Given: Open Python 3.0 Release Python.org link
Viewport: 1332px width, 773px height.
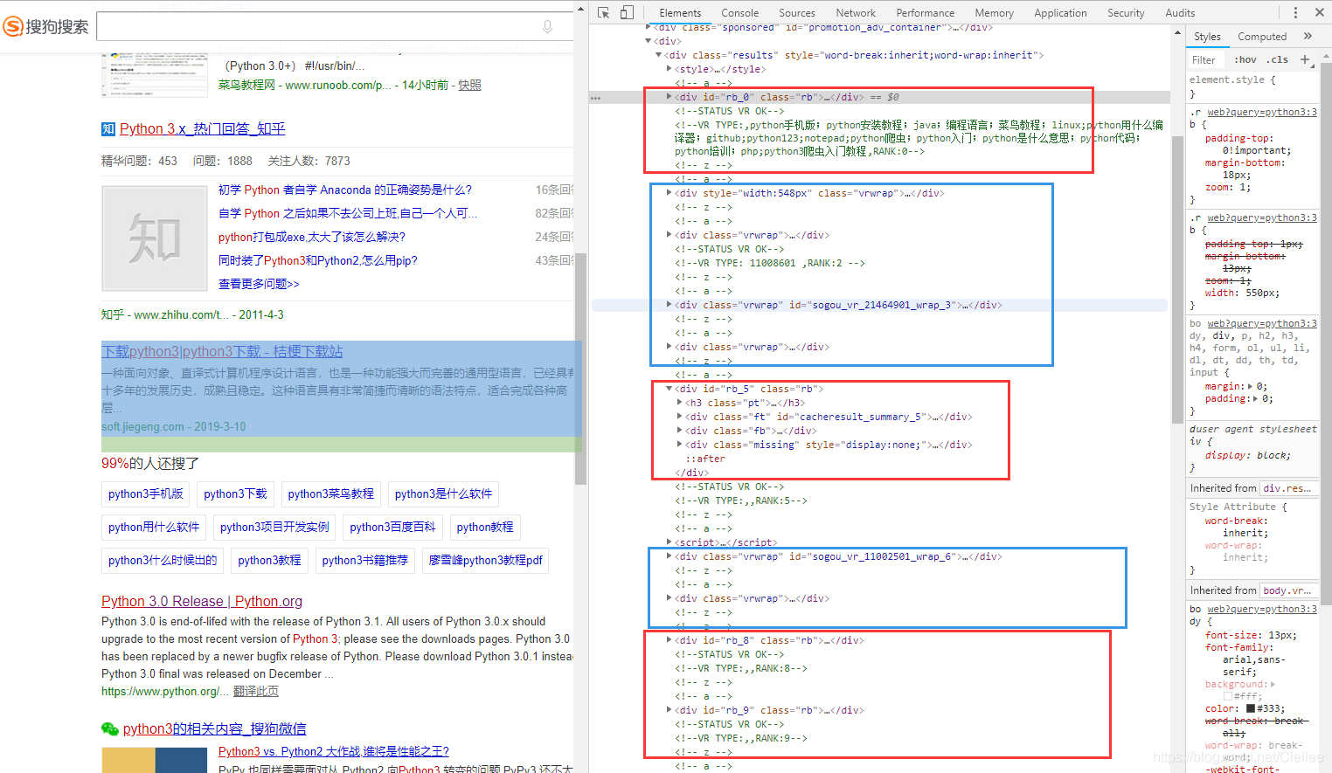Looking at the screenshot, I should point(202,601).
